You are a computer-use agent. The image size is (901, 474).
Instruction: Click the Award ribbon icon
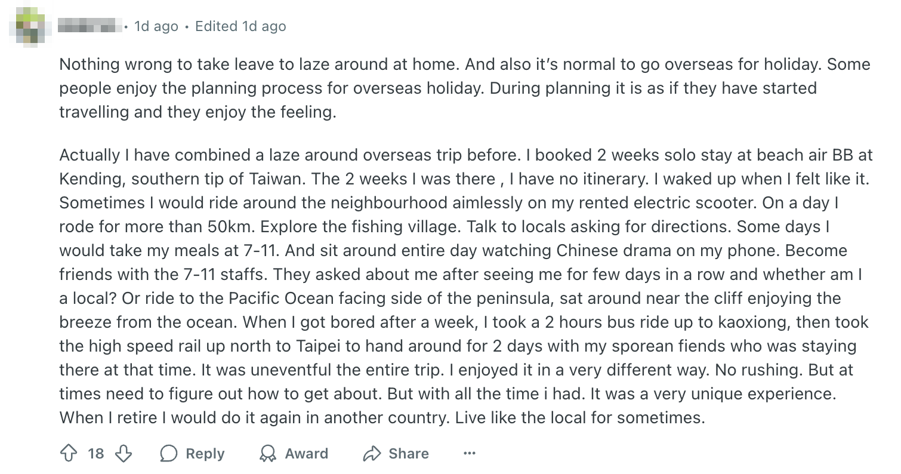268,454
